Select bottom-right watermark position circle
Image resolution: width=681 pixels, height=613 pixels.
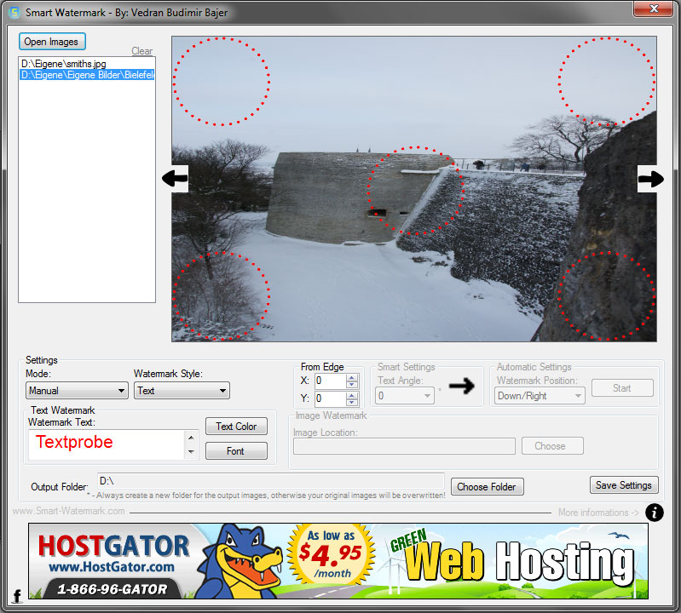pyautogui.click(x=607, y=296)
